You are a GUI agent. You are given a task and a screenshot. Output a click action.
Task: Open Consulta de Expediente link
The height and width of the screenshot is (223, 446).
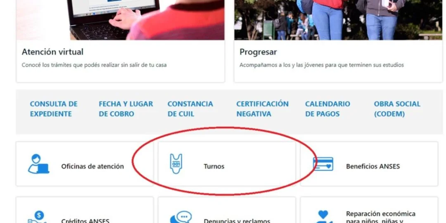[x=54, y=109]
